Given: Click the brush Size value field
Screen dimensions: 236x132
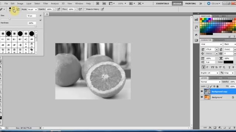Looking at the screenshot, I should pos(31,16).
